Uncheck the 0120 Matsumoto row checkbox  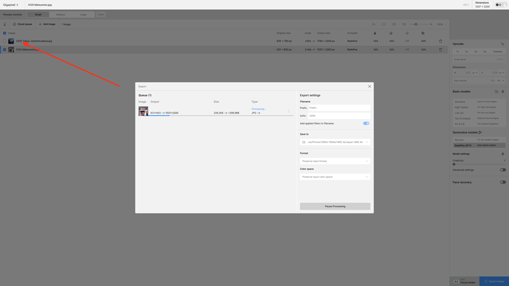click(x=5, y=50)
